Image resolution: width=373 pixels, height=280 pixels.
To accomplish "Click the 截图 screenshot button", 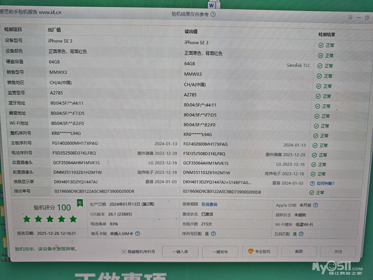I will [x=299, y=252].
